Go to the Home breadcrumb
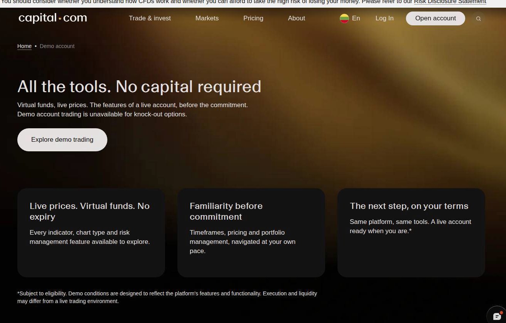The height and width of the screenshot is (323, 506). [x=24, y=46]
